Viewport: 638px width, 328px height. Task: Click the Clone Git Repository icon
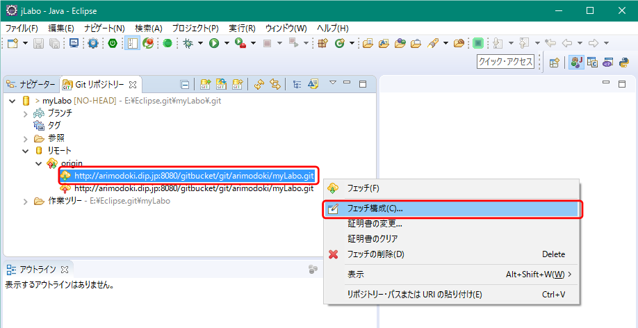(x=221, y=84)
